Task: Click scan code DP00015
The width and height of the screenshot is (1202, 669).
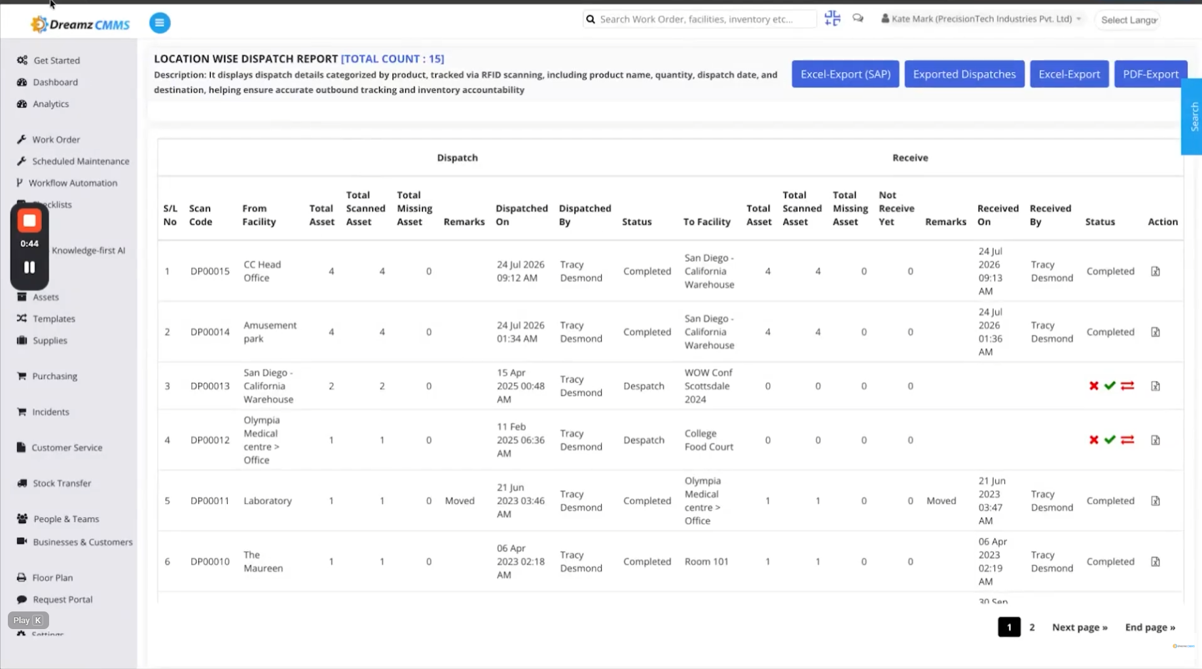Action: 210,271
